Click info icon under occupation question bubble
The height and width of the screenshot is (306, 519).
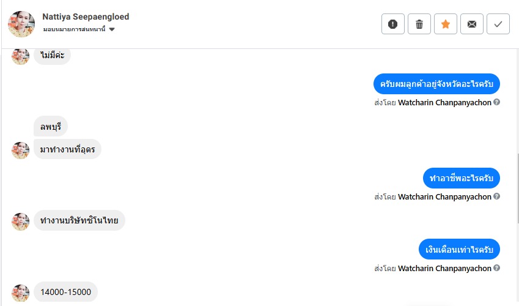coord(497,196)
